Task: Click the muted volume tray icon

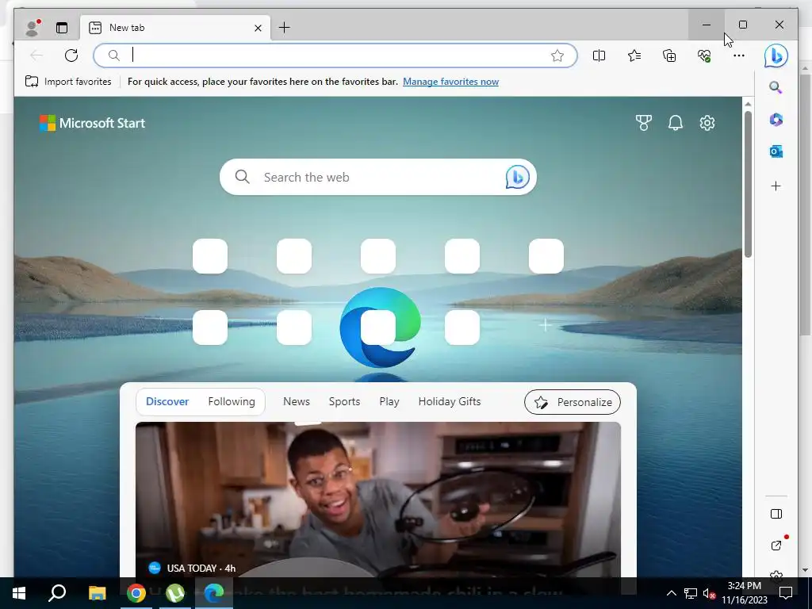Action: tap(709, 593)
